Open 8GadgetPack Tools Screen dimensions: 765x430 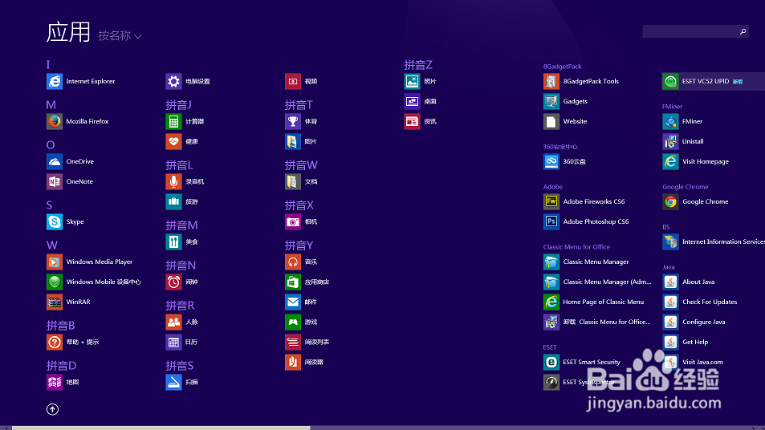point(581,81)
